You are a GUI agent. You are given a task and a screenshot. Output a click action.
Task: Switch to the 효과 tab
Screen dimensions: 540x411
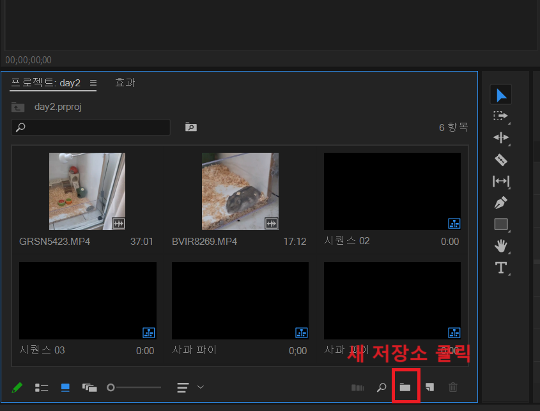(x=125, y=82)
